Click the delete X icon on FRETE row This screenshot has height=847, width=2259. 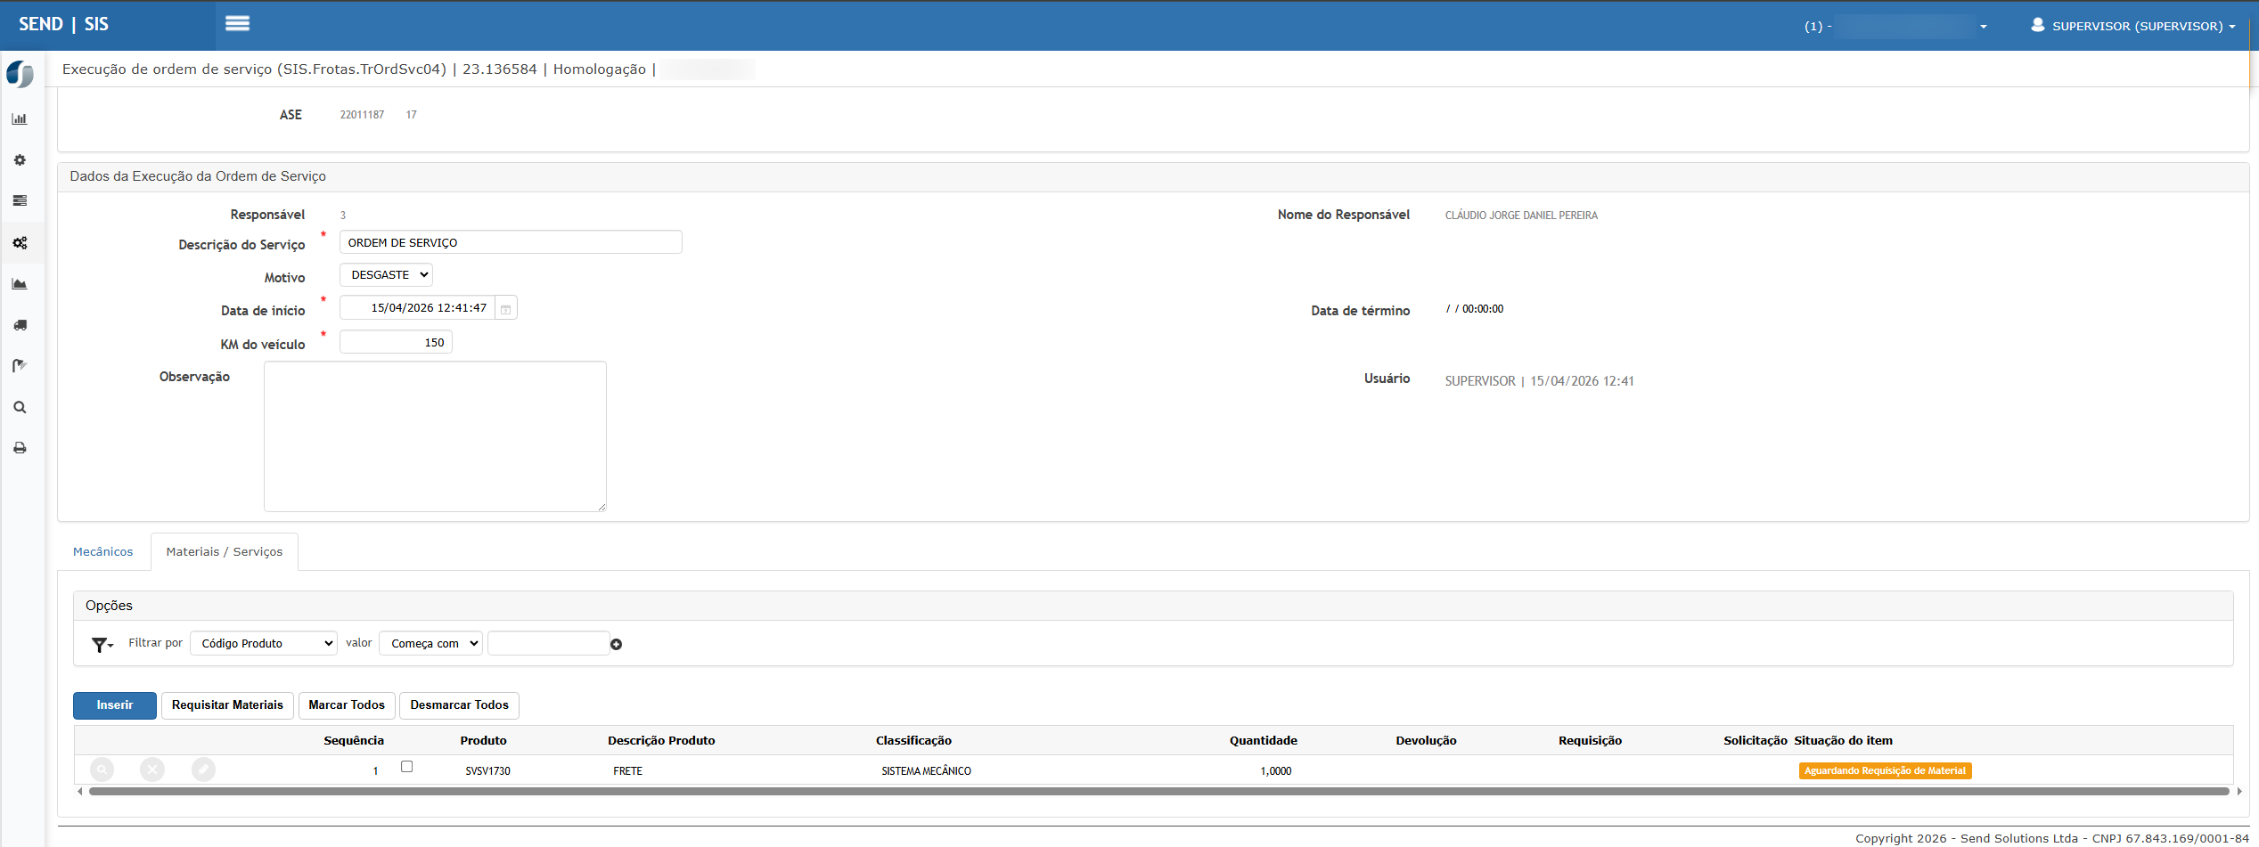click(152, 770)
